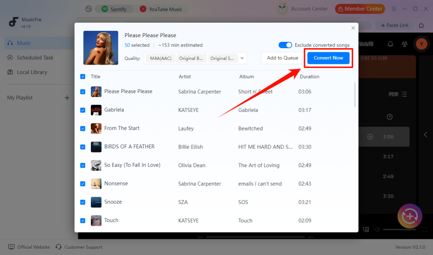
Task: Click the Account Center label
Action: pos(309,9)
